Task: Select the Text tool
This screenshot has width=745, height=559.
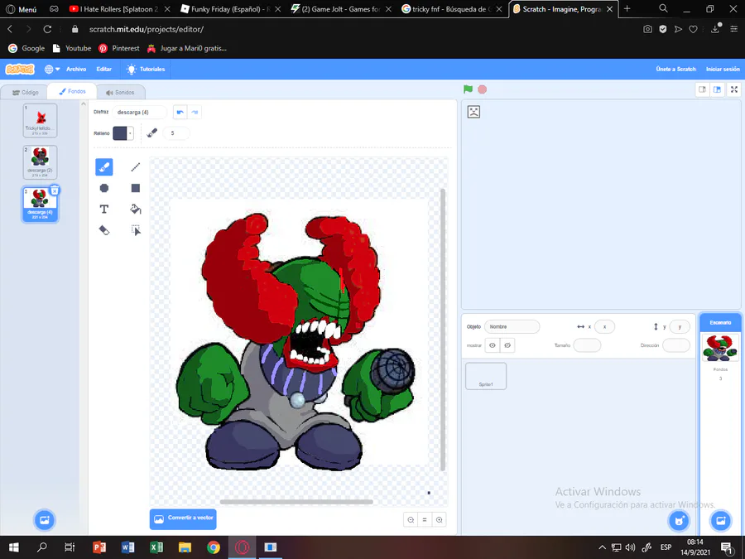Action: pyautogui.click(x=104, y=210)
